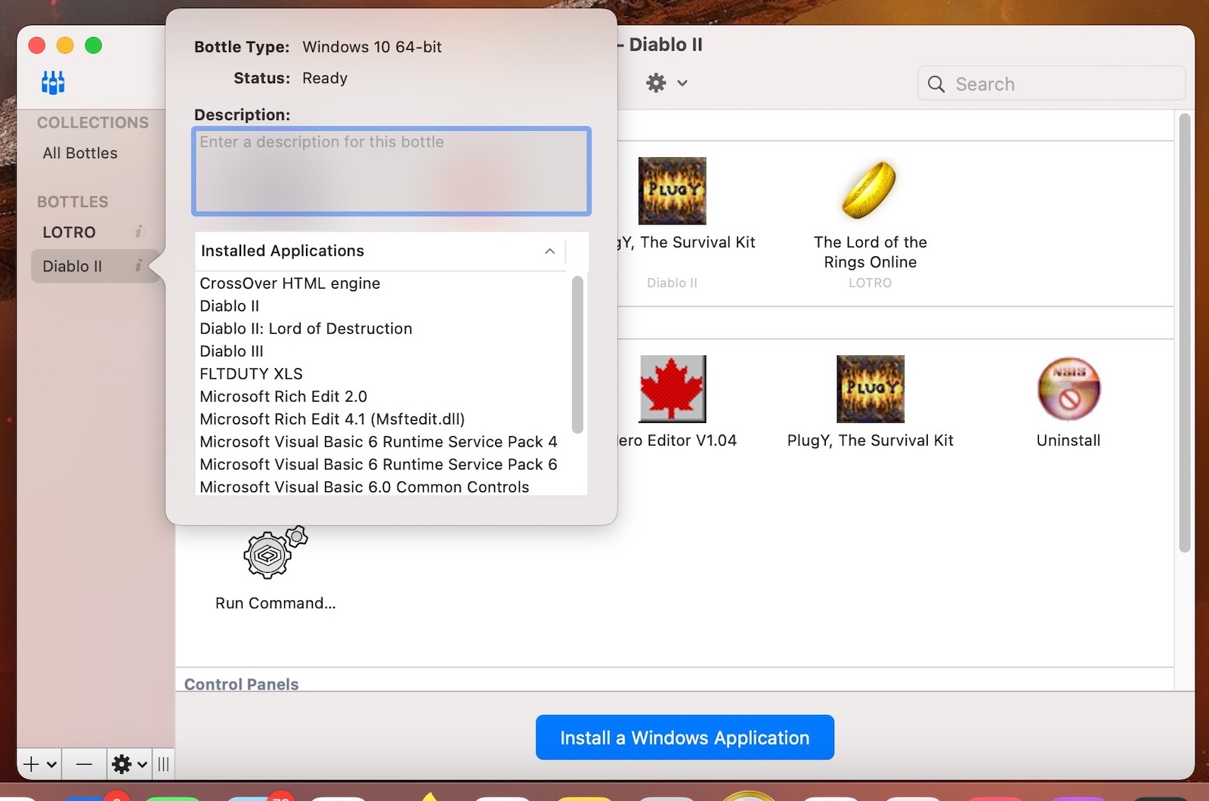Screen dimensions: 1209x801
Task: Select the LOTRO bottle
Action: pos(69,232)
